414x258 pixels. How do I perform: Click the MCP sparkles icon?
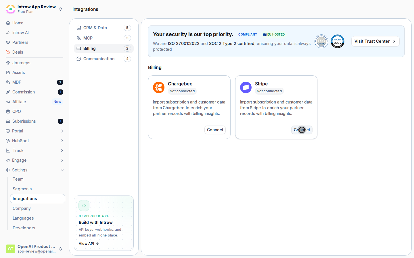(79, 38)
